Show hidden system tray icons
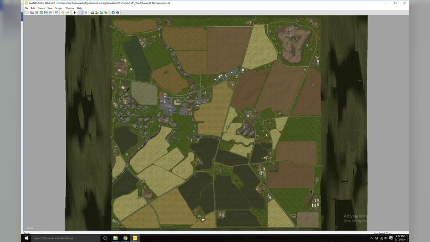Screen dimensions: 430x242 (372, 238)
